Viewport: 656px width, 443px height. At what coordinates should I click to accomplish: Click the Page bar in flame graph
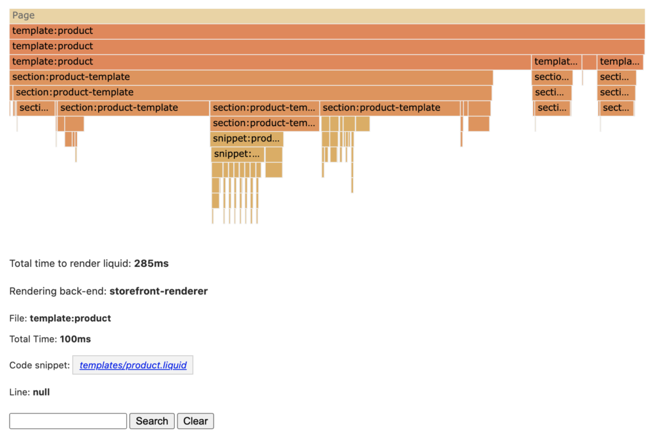(327, 15)
